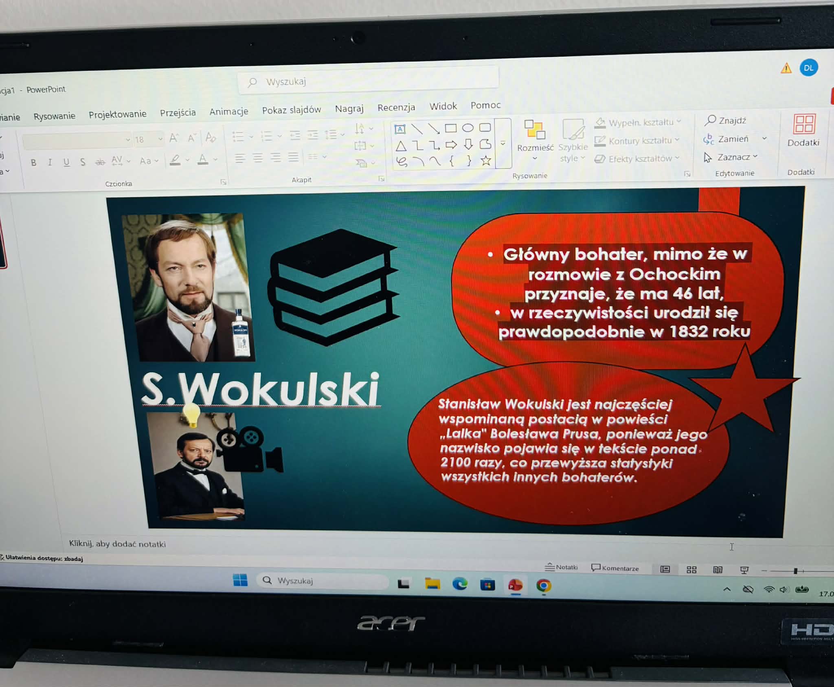Start slideshow from status bar icon
The image size is (834, 687).
[744, 570]
